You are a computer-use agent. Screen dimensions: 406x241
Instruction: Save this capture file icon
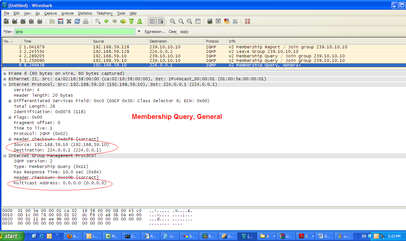[61, 21]
